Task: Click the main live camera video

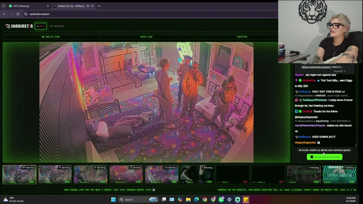Action: pyautogui.click(x=146, y=102)
